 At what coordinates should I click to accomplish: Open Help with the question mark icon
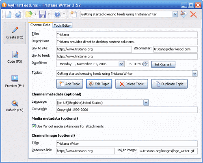pos(57,14)
